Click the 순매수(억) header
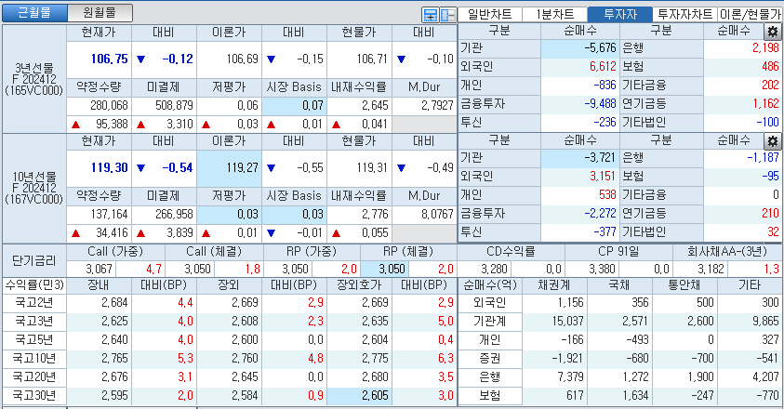The image size is (784, 409). (489, 285)
